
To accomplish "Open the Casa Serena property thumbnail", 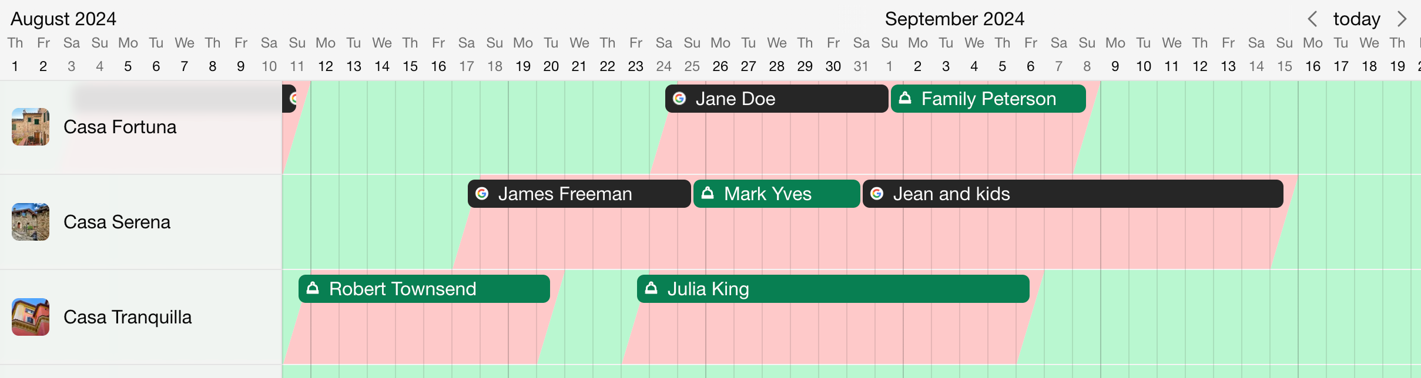I will coord(31,222).
